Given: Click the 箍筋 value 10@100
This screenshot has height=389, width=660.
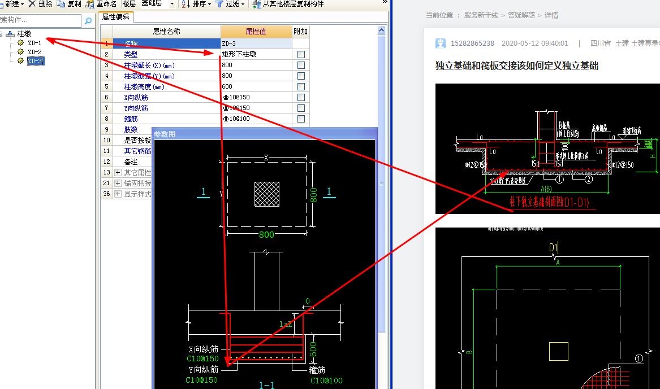Looking at the screenshot, I should 256,119.
